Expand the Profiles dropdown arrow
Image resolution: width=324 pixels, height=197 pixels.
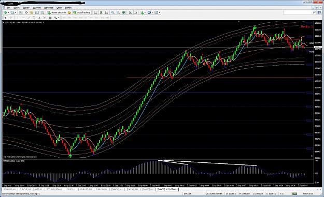pos(16,12)
